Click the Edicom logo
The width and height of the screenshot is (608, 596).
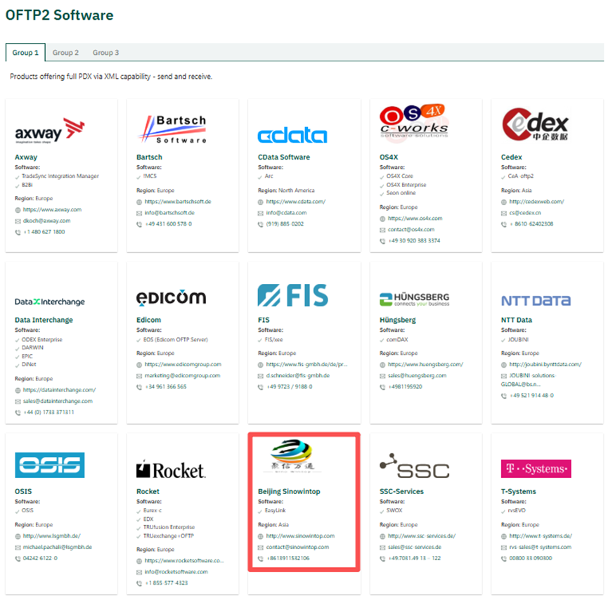171,297
